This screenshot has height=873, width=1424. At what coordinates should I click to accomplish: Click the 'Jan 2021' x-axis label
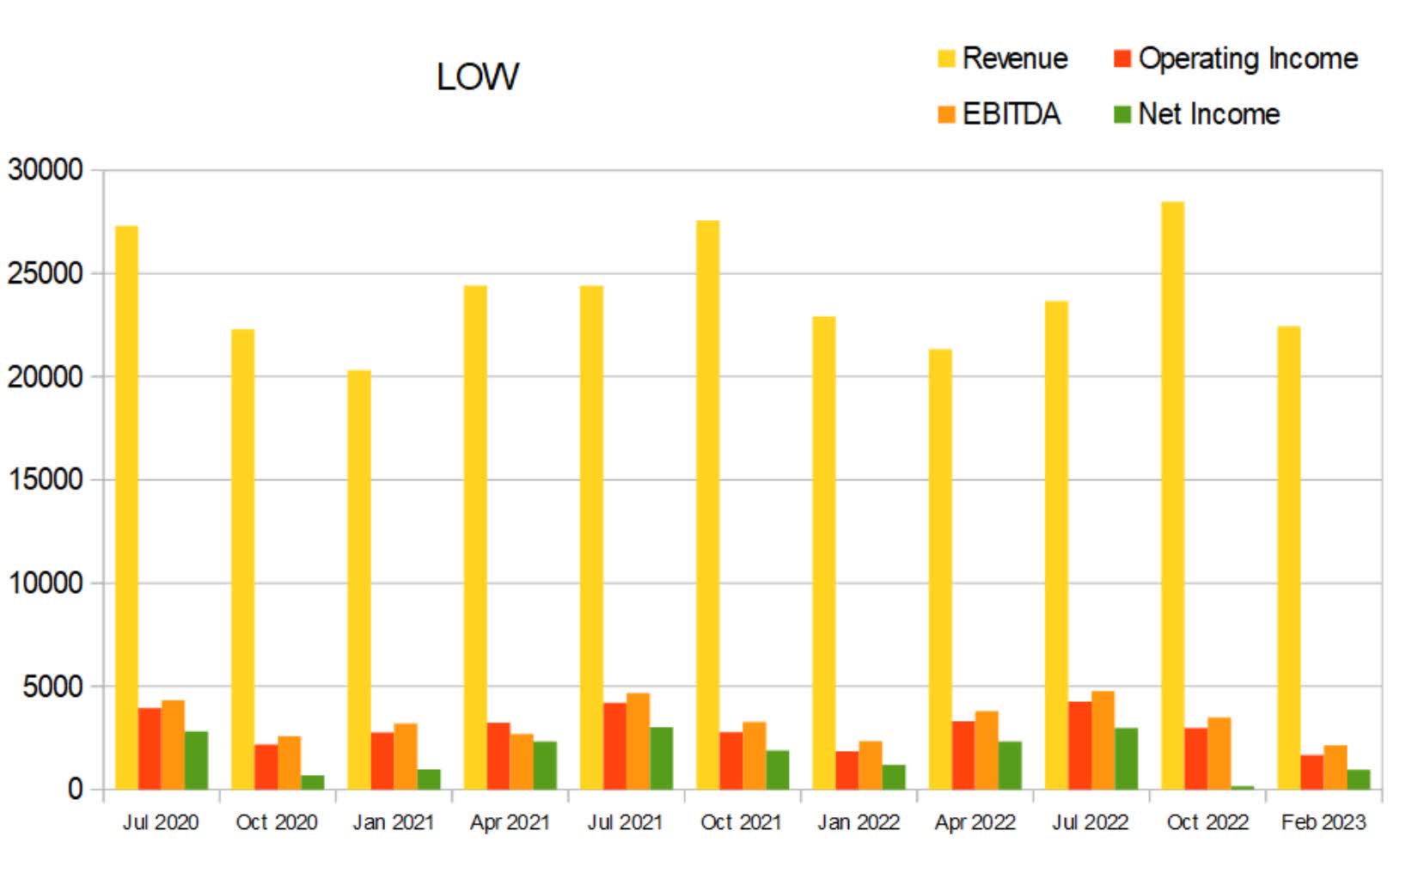pyautogui.click(x=393, y=822)
